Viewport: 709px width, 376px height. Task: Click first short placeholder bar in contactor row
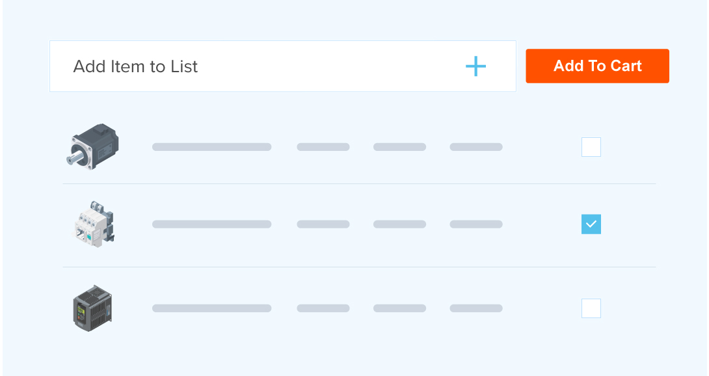click(323, 224)
